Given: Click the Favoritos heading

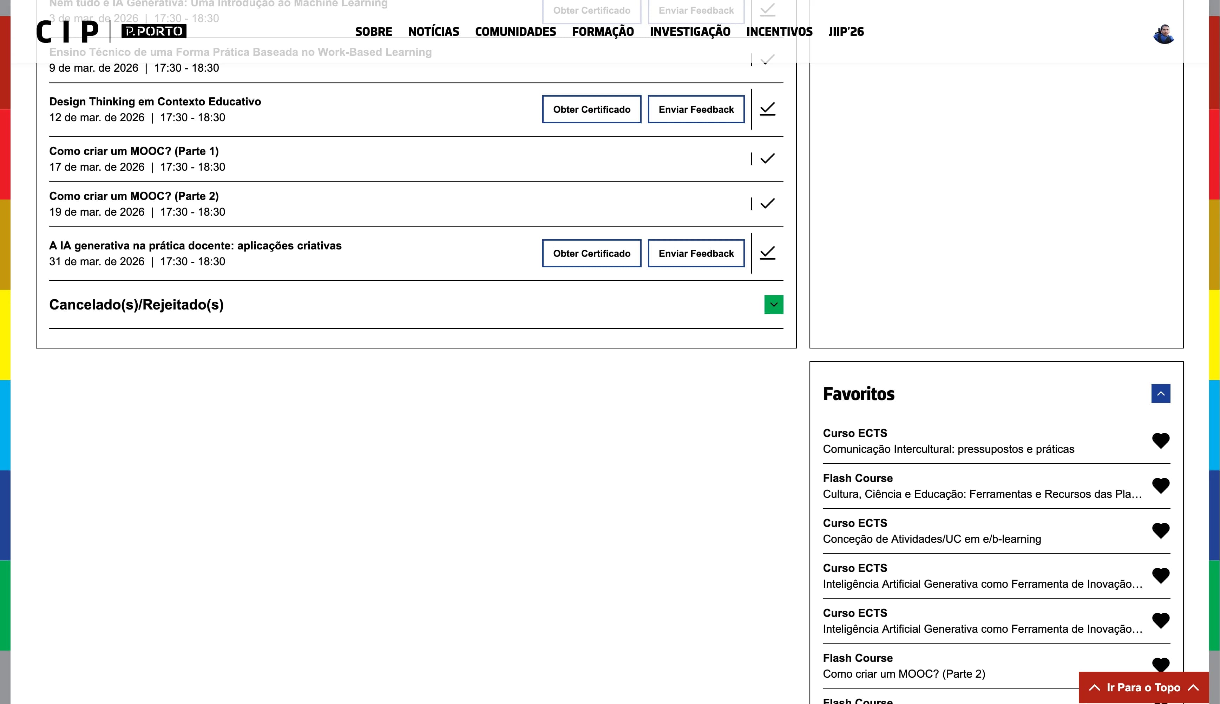Looking at the screenshot, I should (x=858, y=394).
